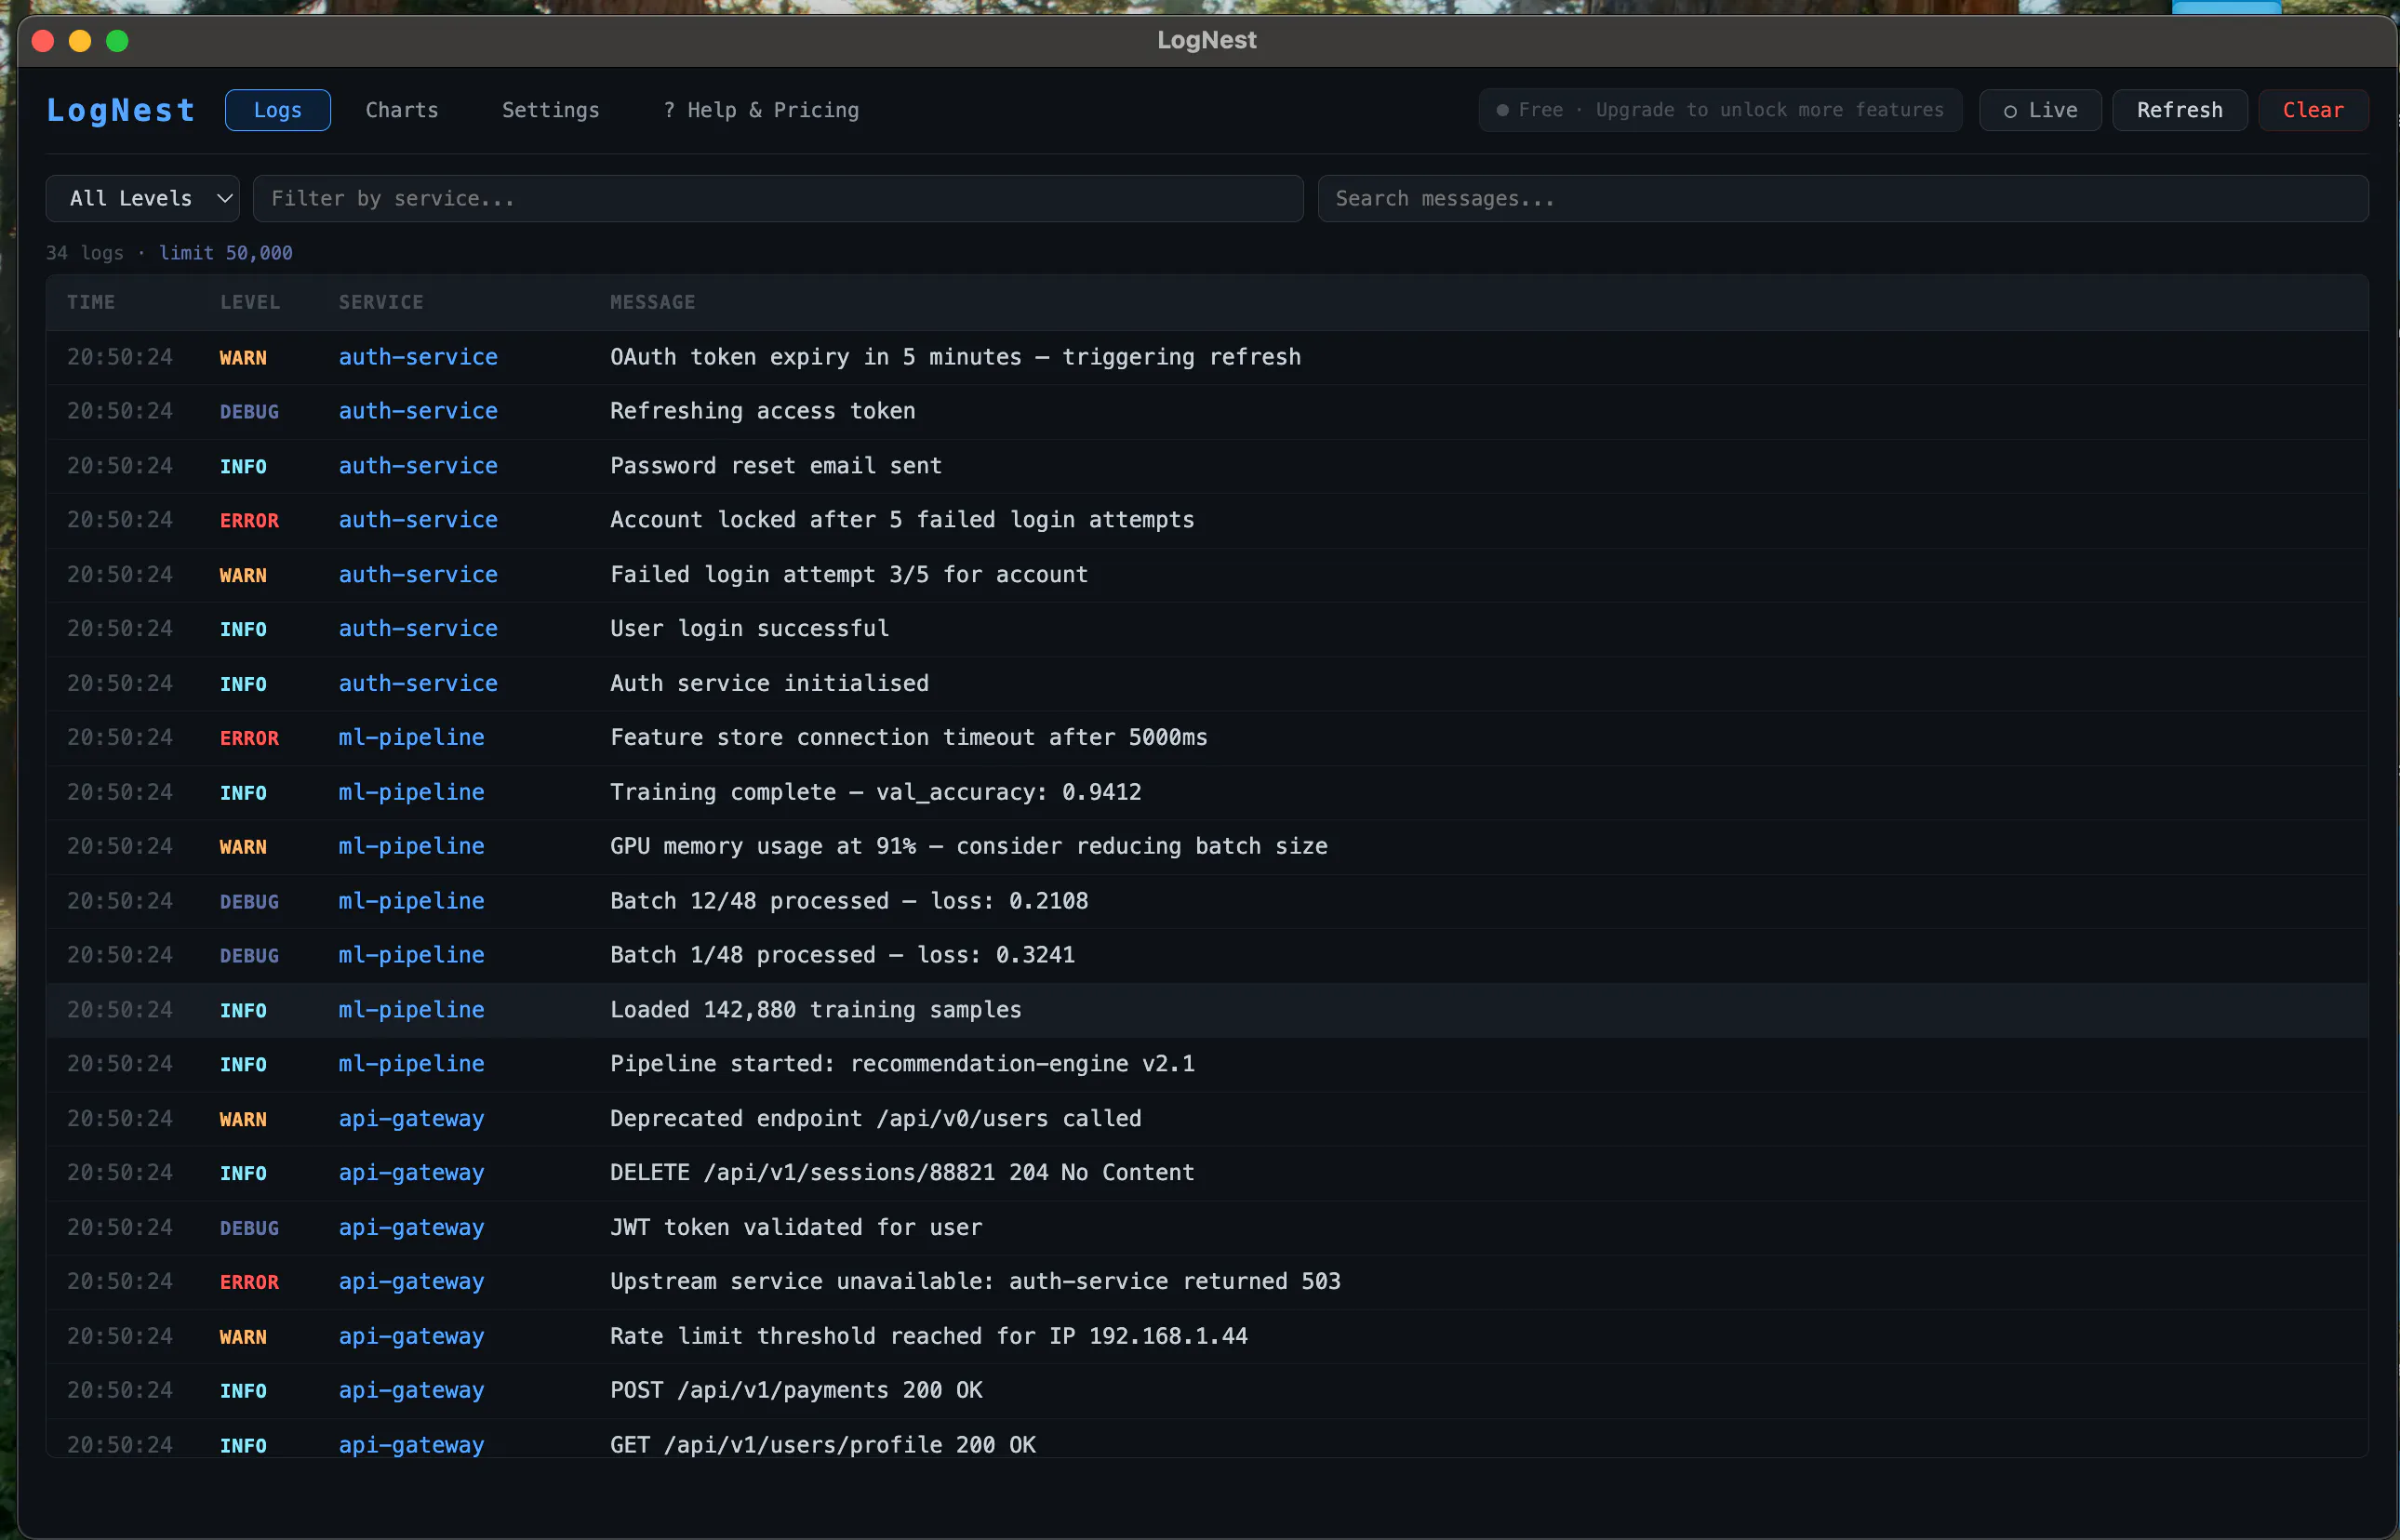
Task: Select the User login successful message
Action: [749, 629]
